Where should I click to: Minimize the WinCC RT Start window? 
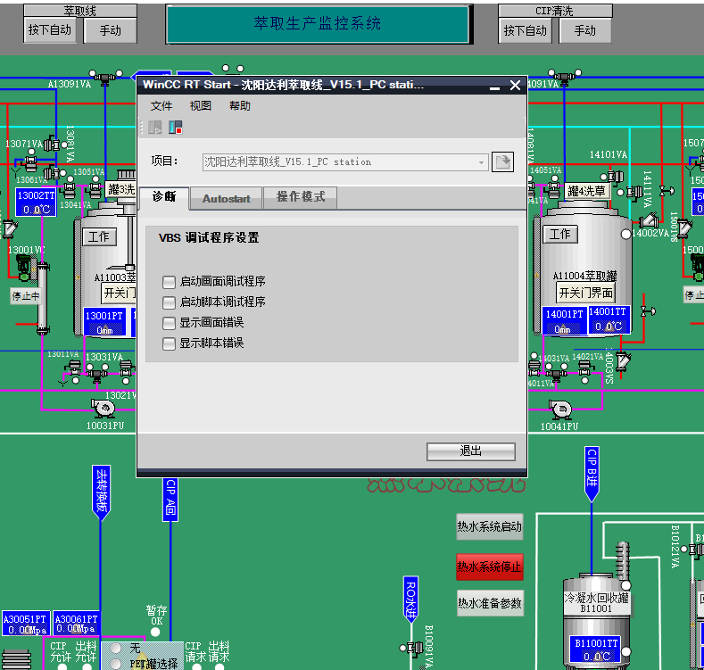pos(495,86)
